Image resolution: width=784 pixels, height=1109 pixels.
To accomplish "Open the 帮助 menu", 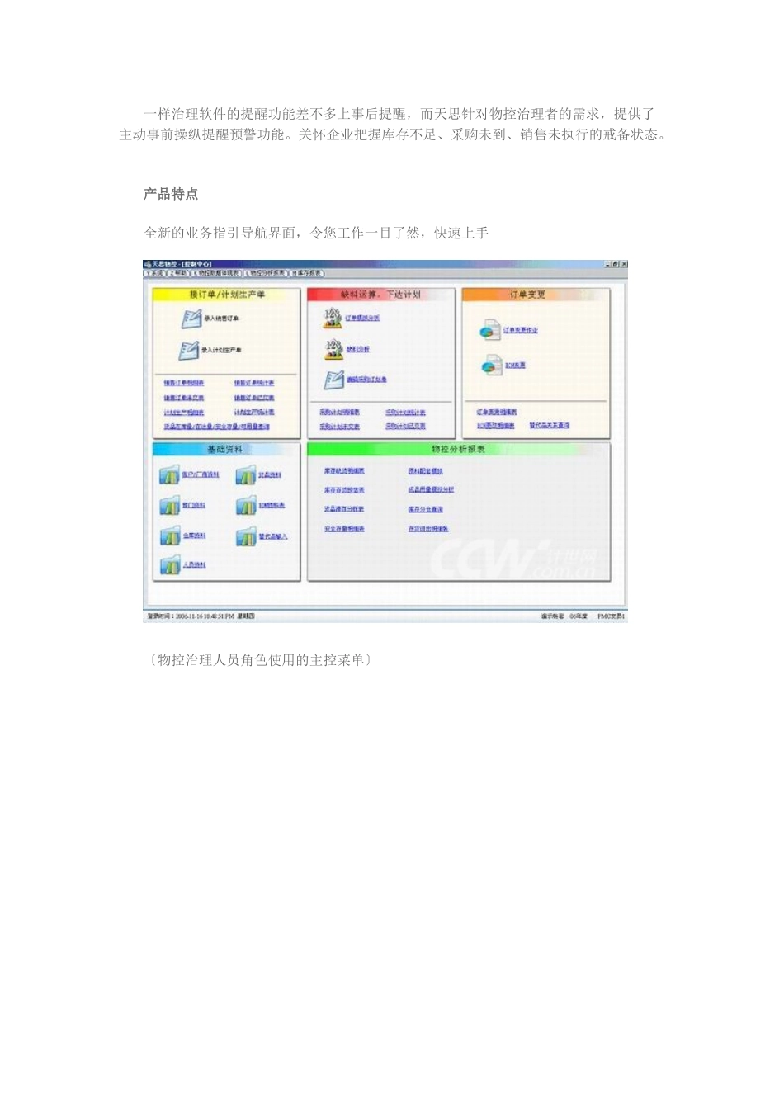I will pyautogui.click(x=179, y=272).
